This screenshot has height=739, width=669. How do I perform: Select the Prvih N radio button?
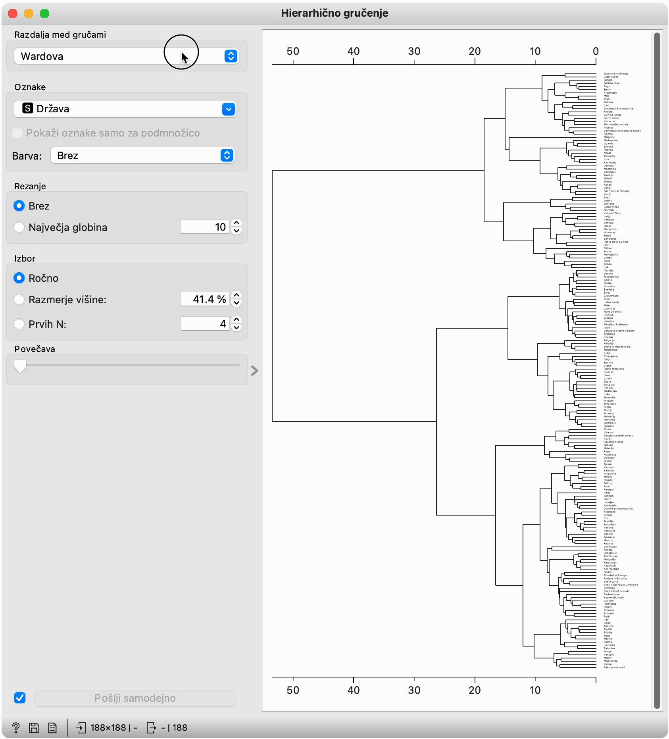point(19,324)
